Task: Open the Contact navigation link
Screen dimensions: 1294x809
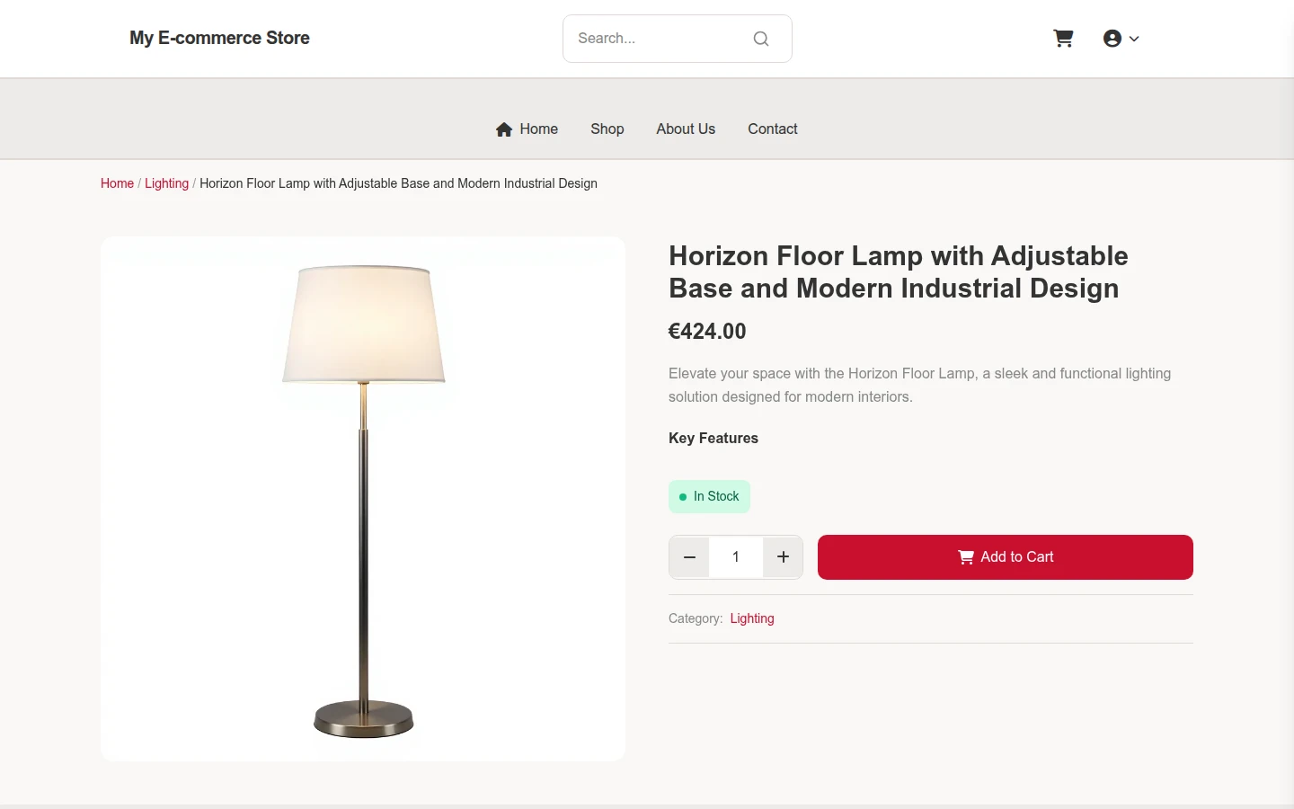Action: [773, 129]
